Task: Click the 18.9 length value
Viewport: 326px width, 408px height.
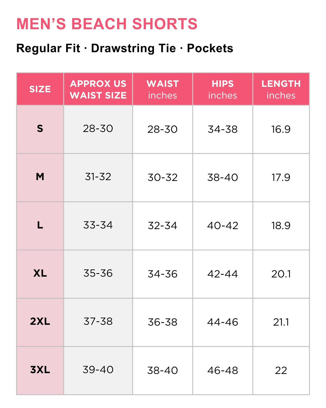Action: coord(281,225)
